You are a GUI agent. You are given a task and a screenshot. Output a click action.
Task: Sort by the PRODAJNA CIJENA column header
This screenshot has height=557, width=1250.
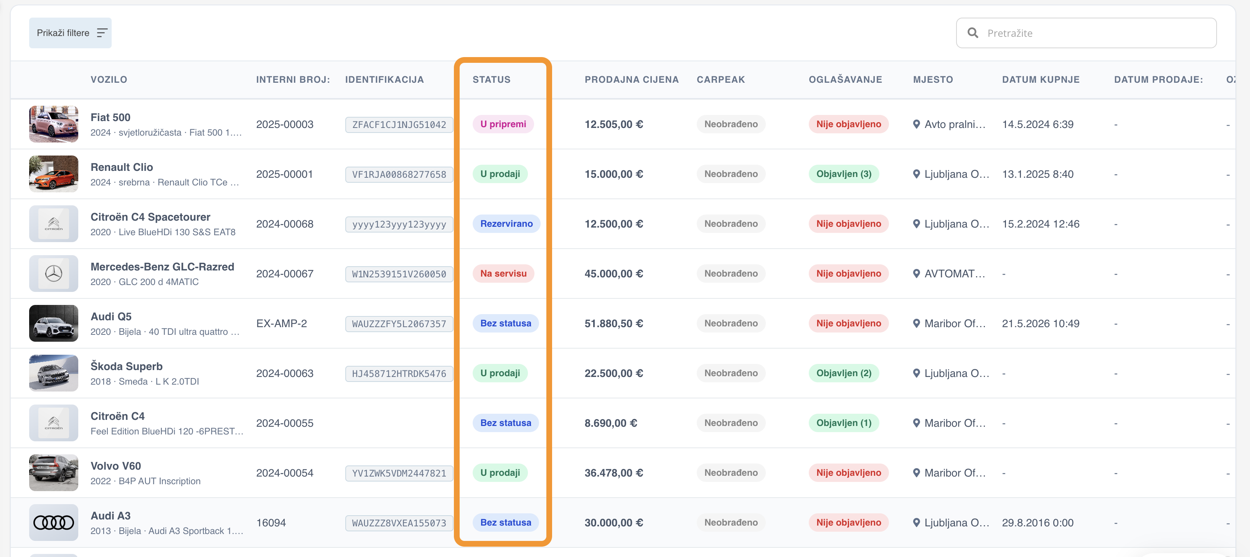click(631, 79)
